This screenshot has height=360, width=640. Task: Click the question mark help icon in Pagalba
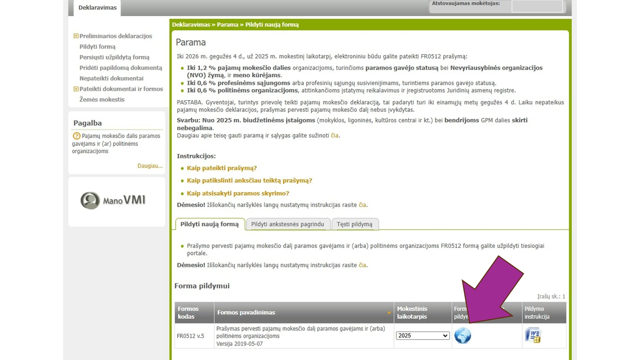pyautogui.click(x=76, y=136)
